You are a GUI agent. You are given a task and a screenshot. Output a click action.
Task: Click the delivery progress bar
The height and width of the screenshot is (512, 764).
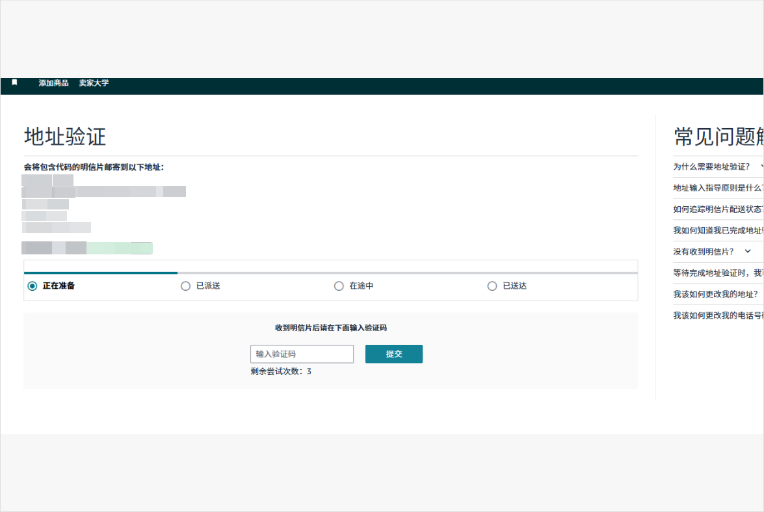330,273
